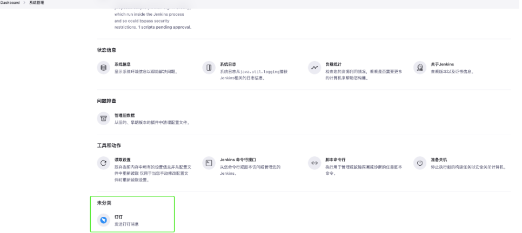The height and width of the screenshot is (233, 522).
Task: Click the 工具和动作 section heading
Action: coord(109,146)
